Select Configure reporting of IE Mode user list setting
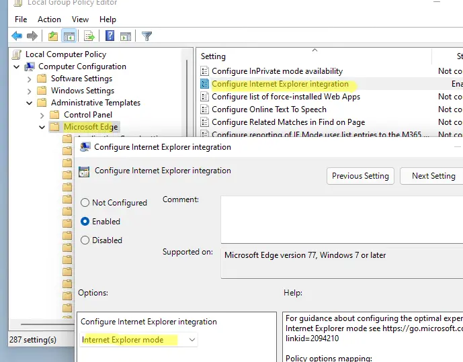The height and width of the screenshot is (362, 463). tap(321, 134)
